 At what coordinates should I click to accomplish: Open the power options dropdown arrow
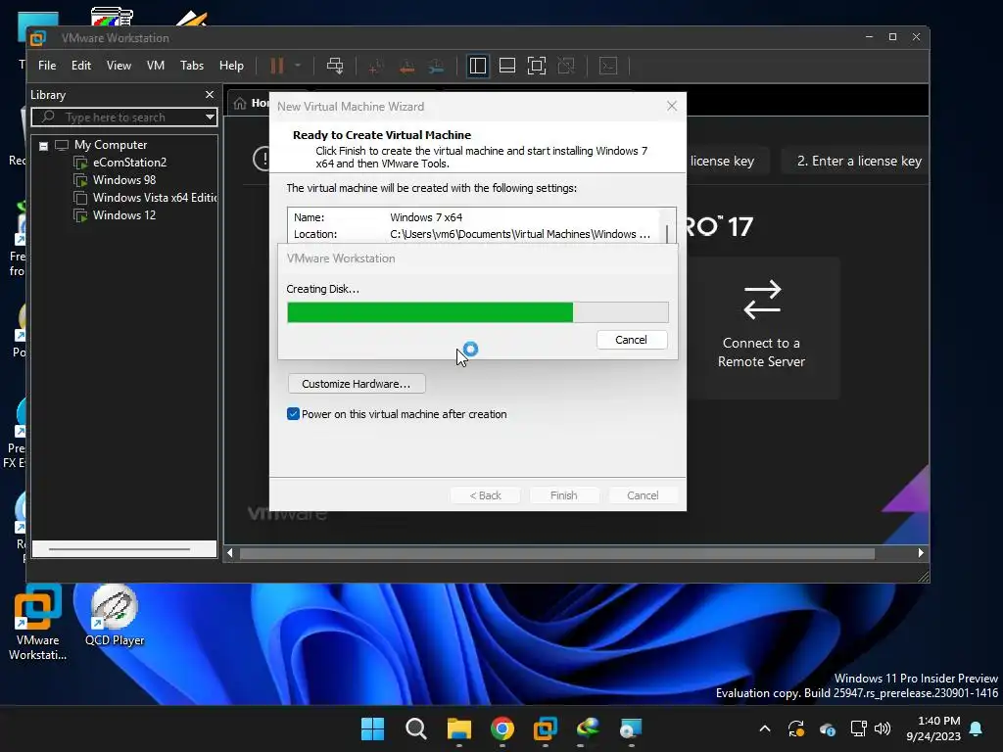pos(298,66)
